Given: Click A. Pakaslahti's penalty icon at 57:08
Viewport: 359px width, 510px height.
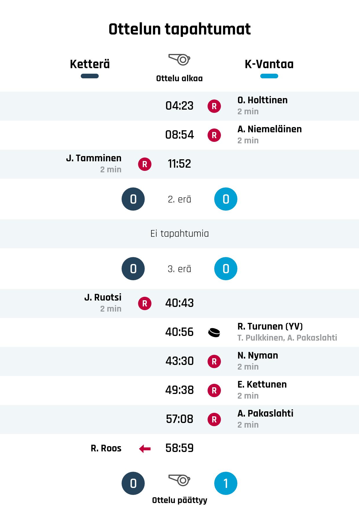Looking at the screenshot, I should [214, 419].
